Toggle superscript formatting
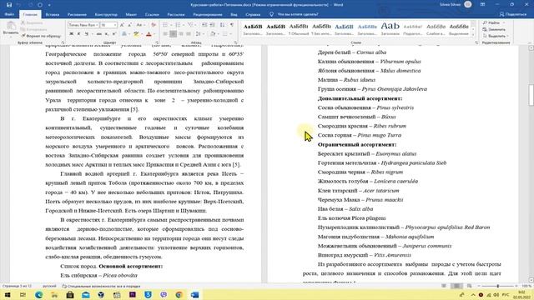The image size is (534, 300). (114, 34)
